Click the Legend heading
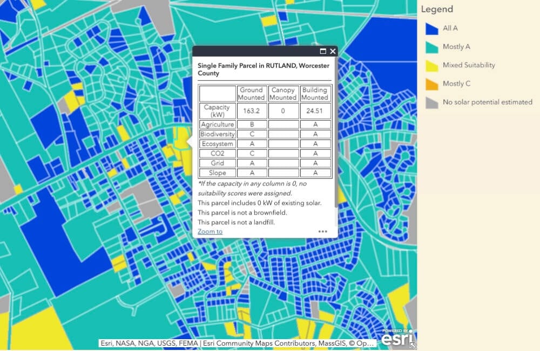This screenshot has height=351, width=540. (x=437, y=9)
